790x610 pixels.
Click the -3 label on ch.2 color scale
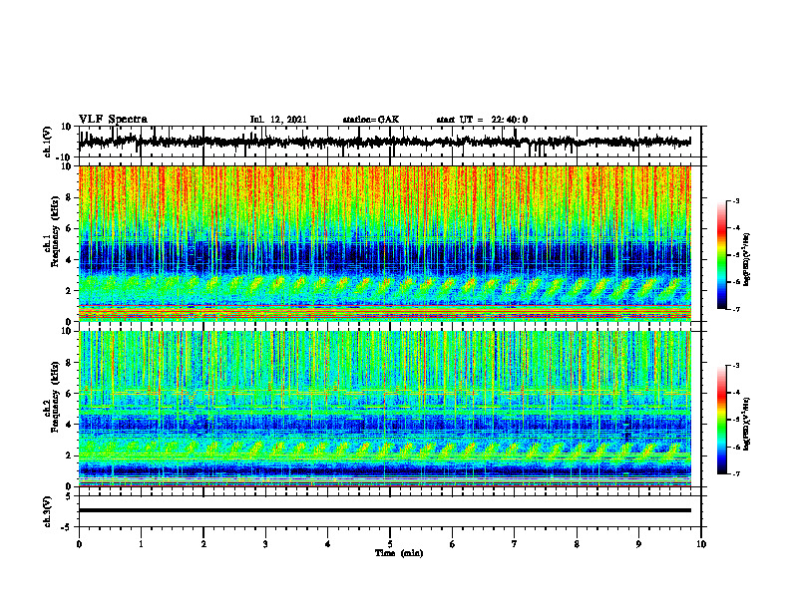[x=736, y=366]
